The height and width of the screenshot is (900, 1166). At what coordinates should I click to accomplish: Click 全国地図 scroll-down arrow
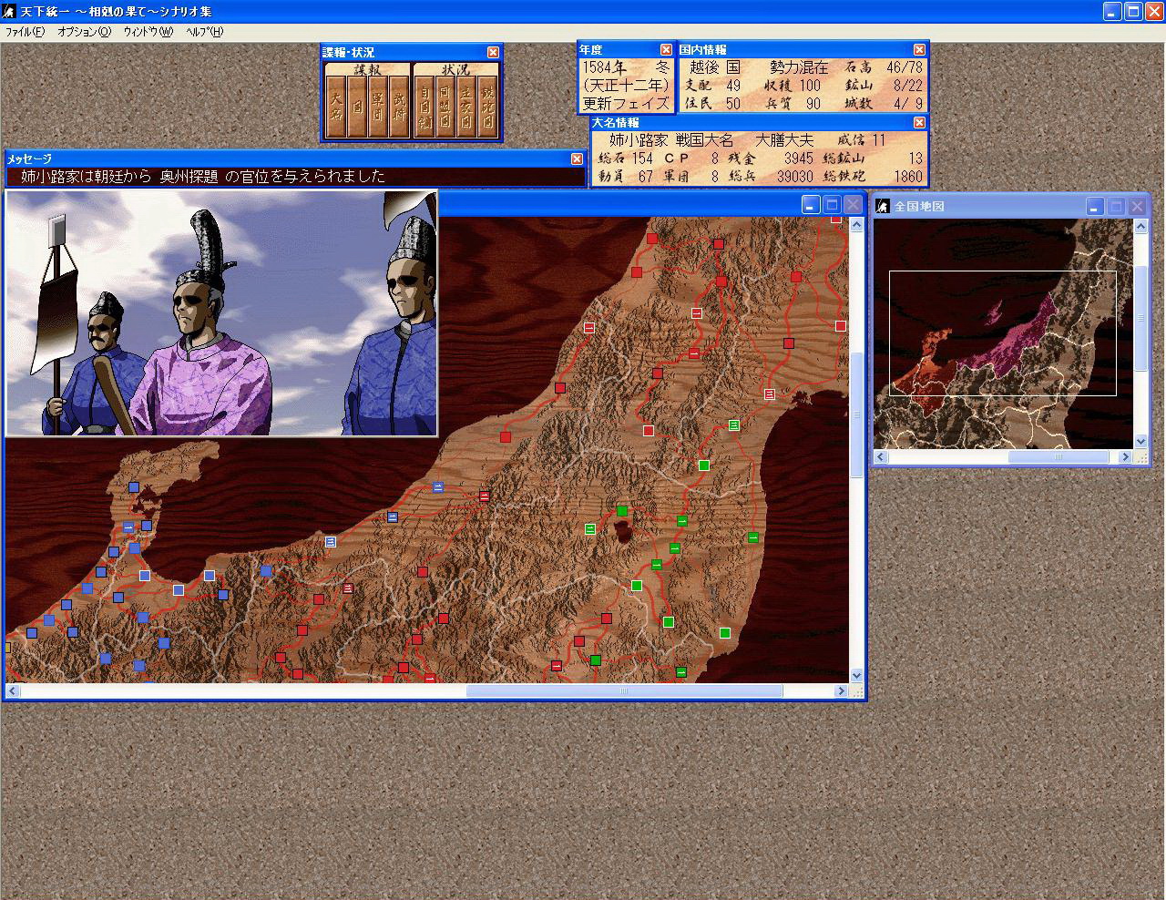[x=1141, y=441]
